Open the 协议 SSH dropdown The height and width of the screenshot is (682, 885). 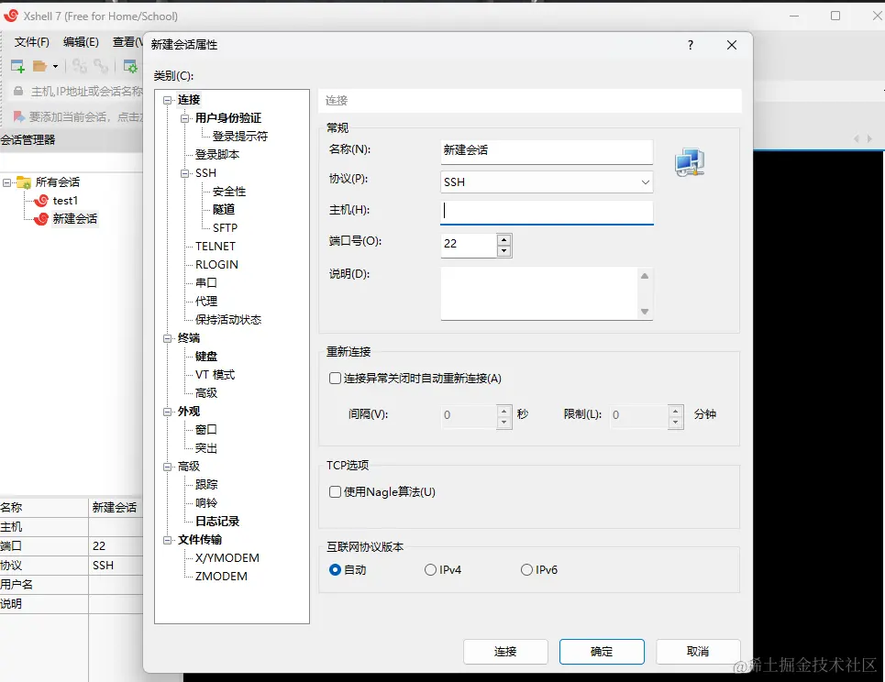coord(547,182)
